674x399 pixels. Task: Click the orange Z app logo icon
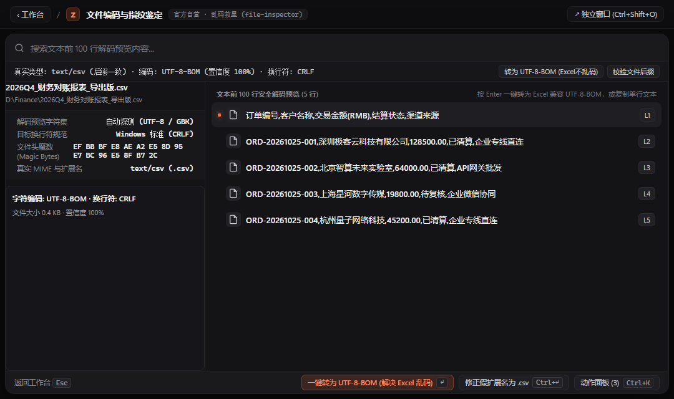tap(73, 14)
